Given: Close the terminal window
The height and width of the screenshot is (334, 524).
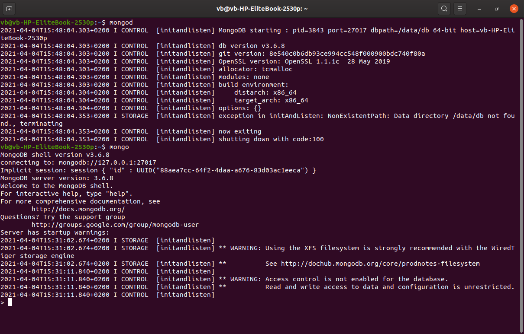Looking at the screenshot, I should click(x=514, y=9).
